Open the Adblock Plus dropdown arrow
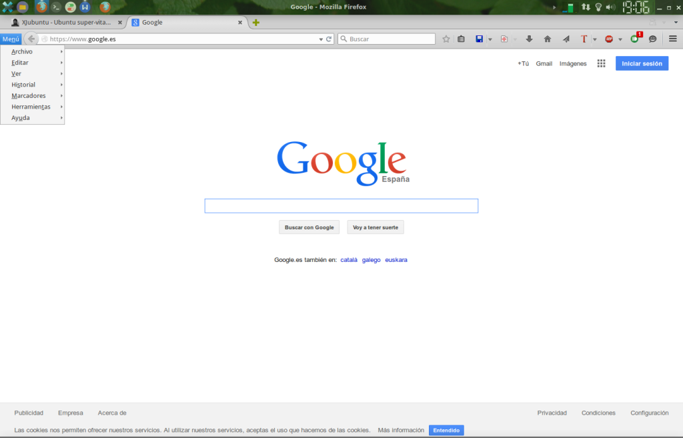 (620, 39)
